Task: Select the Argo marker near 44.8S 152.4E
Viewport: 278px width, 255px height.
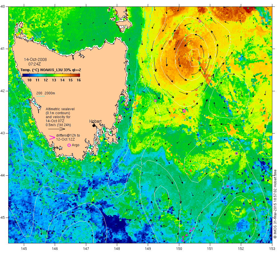Action: [x=253, y=209]
